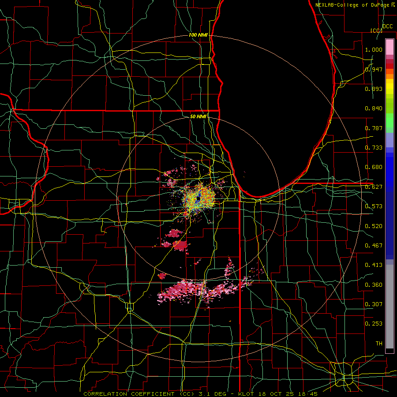Click the NEXLAB-College of DuPage label
Viewport: 397px width, 397px height.
(x=352, y=5)
